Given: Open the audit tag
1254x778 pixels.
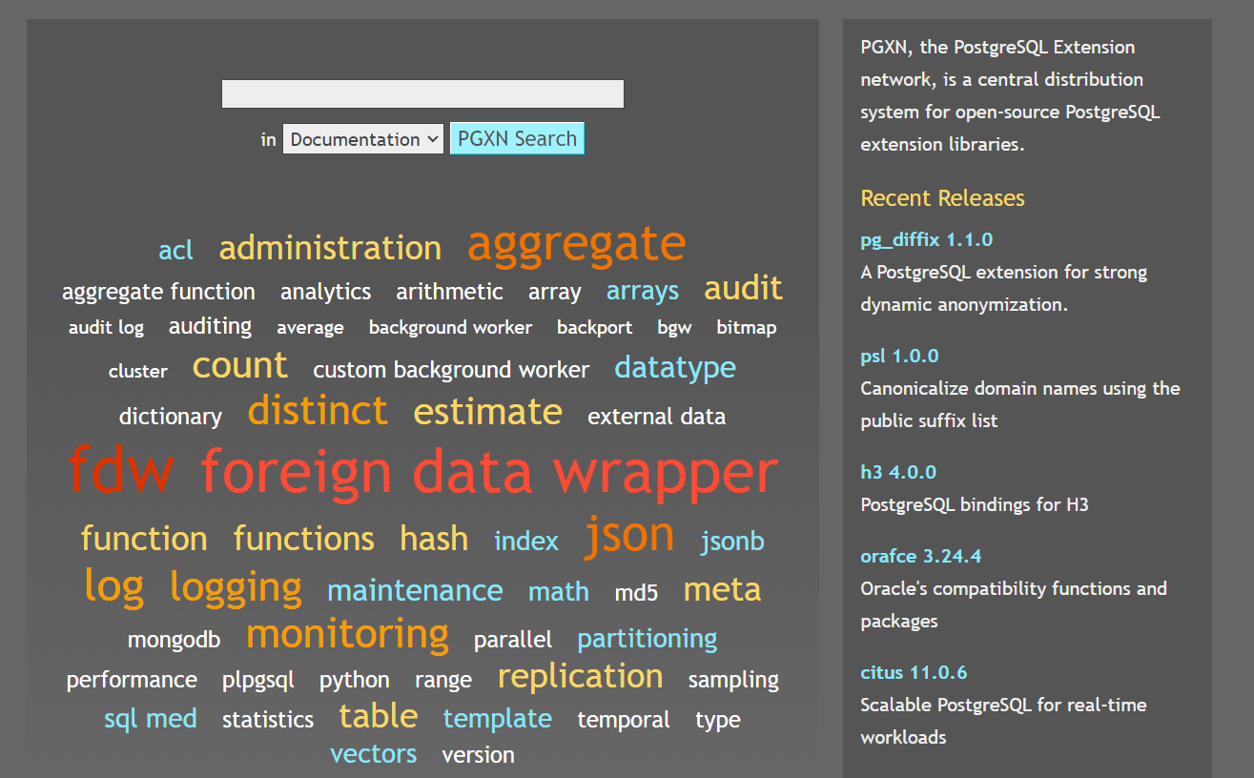Looking at the screenshot, I should [x=743, y=288].
